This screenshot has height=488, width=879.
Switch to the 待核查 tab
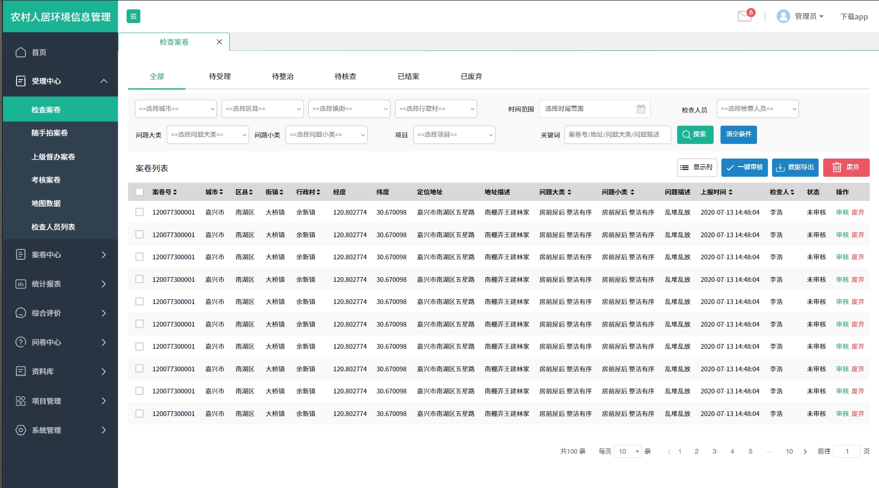346,76
